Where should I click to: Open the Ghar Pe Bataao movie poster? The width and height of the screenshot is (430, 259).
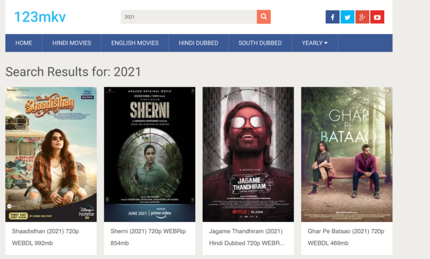point(347,154)
